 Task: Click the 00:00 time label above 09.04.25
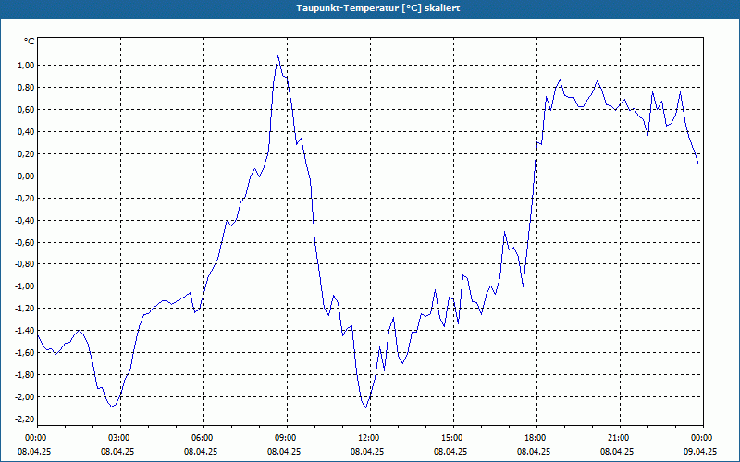tap(701, 438)
